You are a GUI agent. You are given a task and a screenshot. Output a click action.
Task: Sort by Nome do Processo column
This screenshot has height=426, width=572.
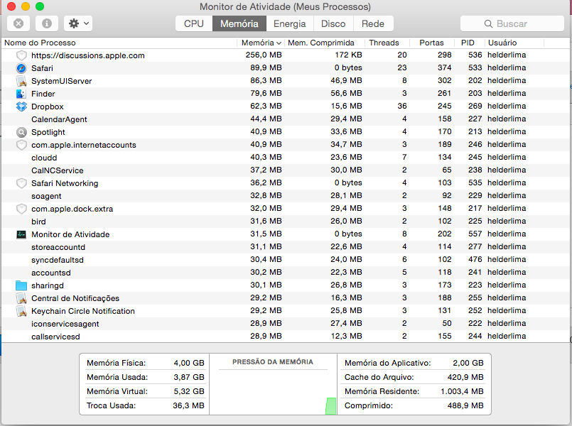click(x=119, y=43)
